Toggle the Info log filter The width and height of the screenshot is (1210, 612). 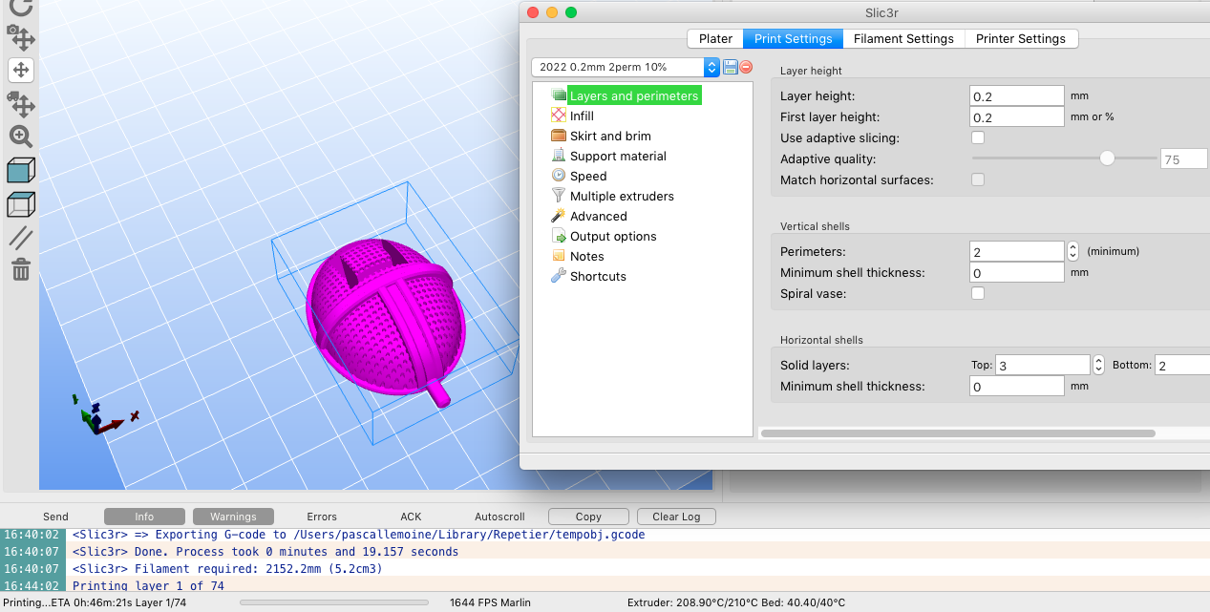144,517
